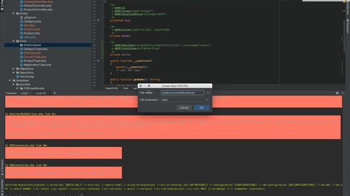Open the Database tool window on right edge

click(348, 26)
